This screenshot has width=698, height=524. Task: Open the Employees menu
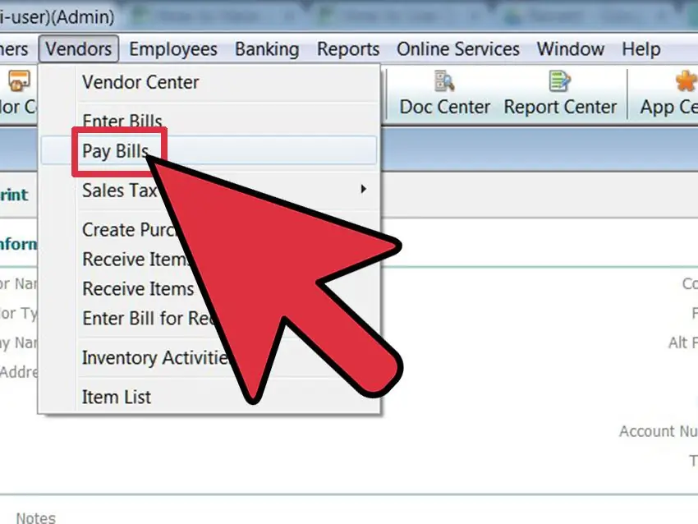click(x=173, y=49)
